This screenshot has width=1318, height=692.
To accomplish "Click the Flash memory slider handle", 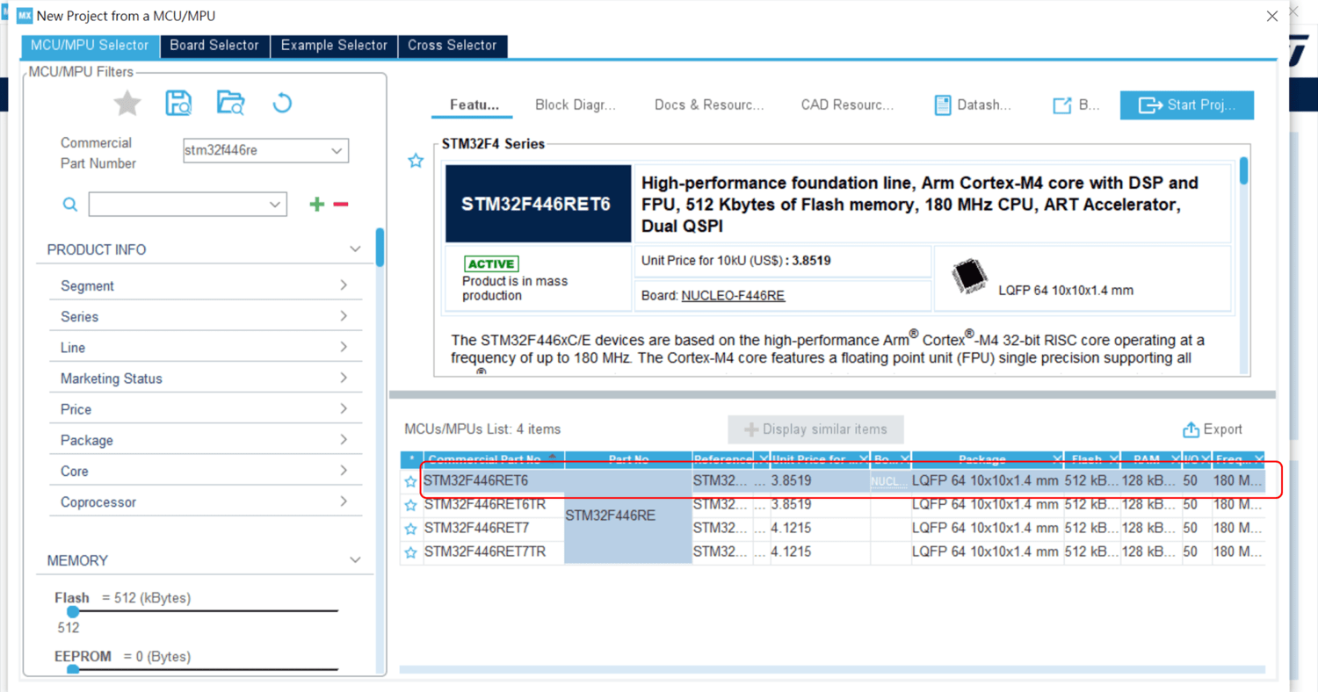I will coord(73,611).
